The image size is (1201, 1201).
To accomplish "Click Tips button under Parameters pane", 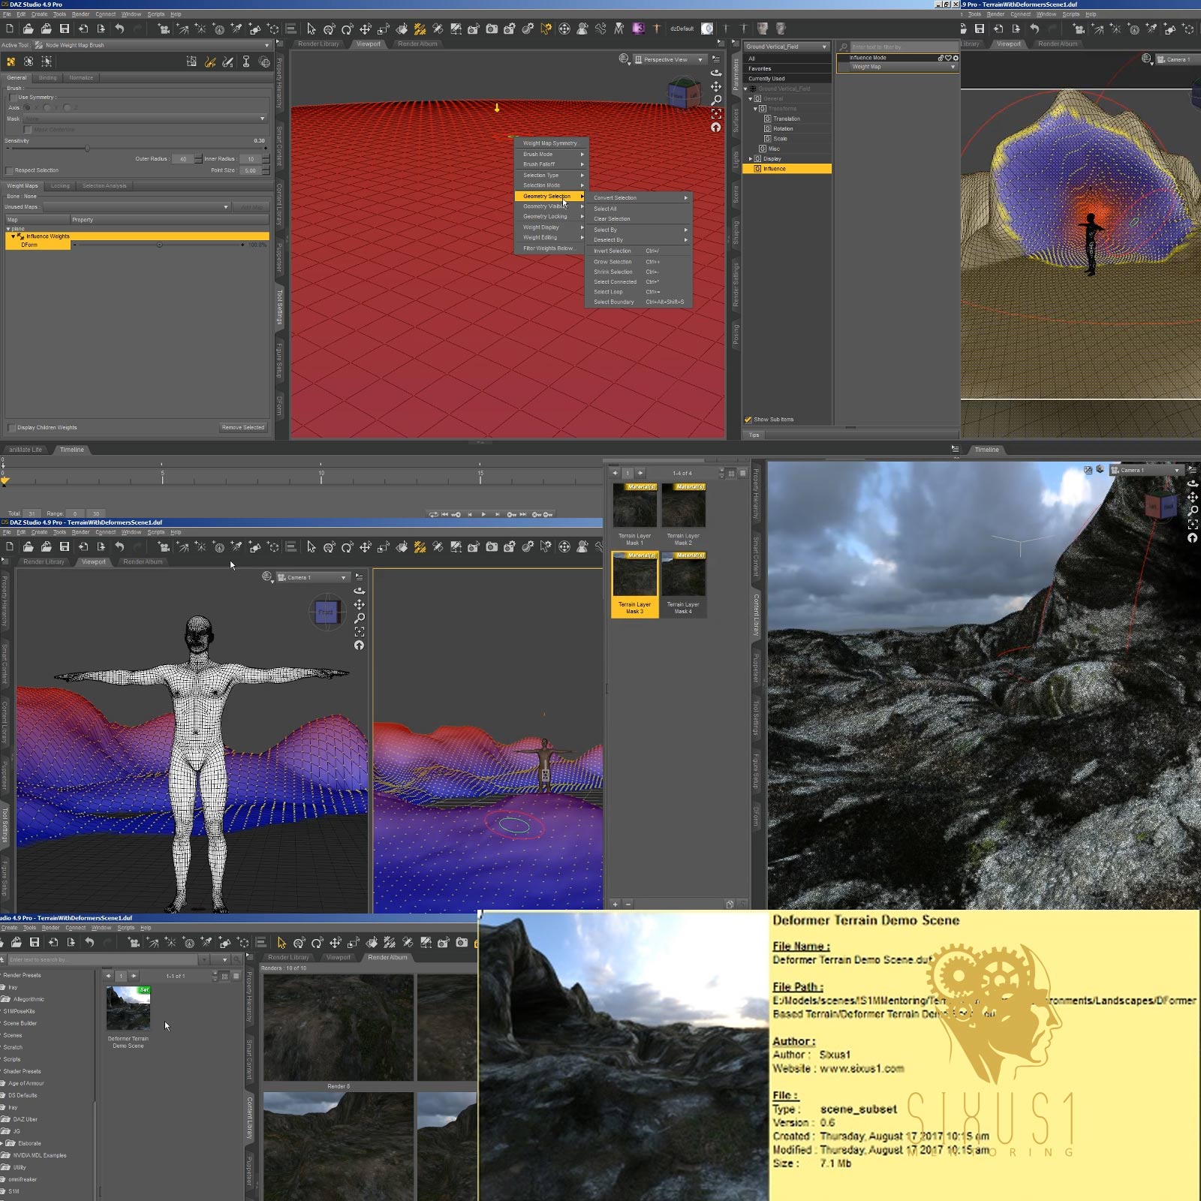I will 754,435.
